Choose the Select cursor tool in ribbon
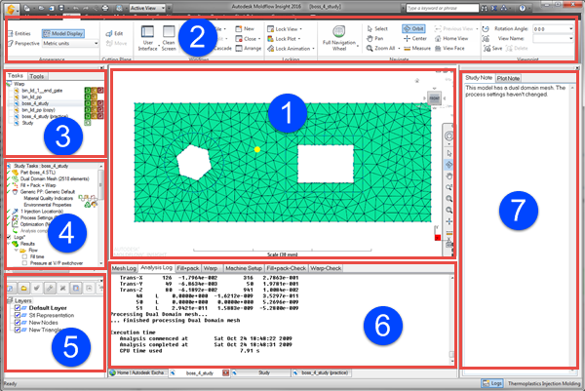Viewport: 585px width, 391px height. point(377,28)
